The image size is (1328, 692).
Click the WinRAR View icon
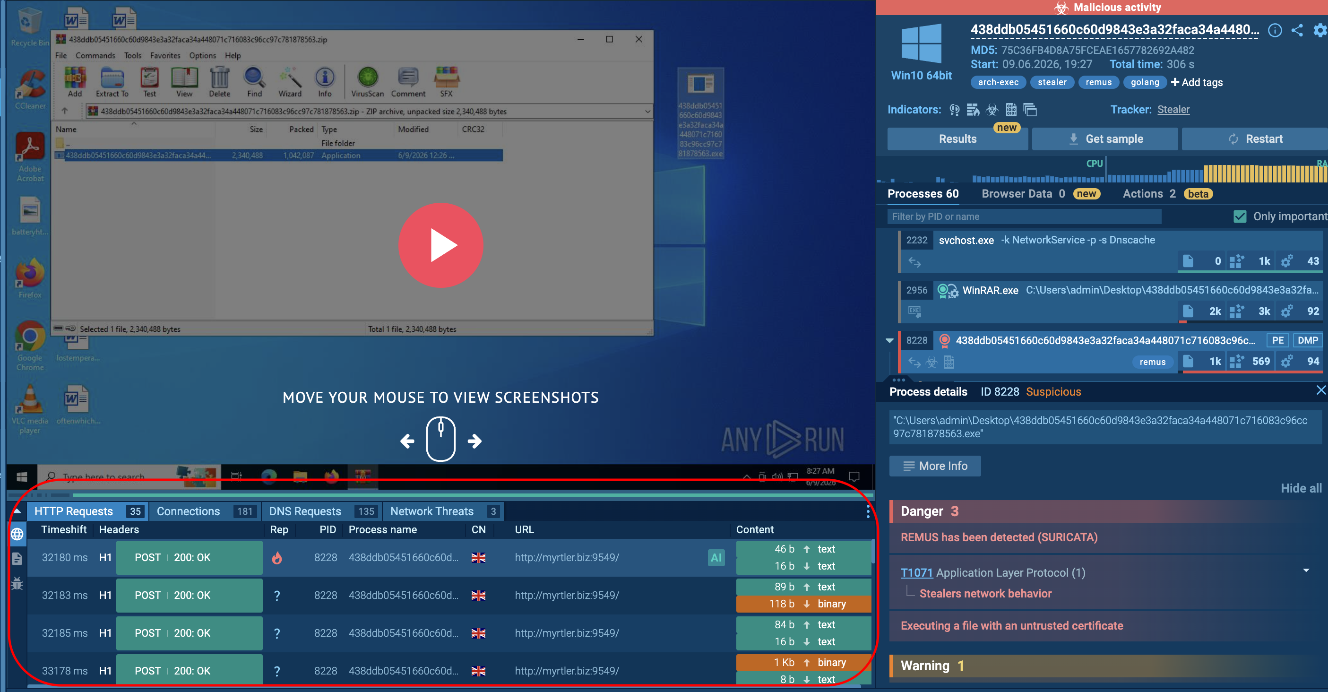184,82
